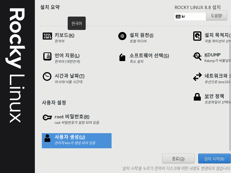Screen dimensions: 231x173
Task: Click the language support icon
Action: coord(47,56)
